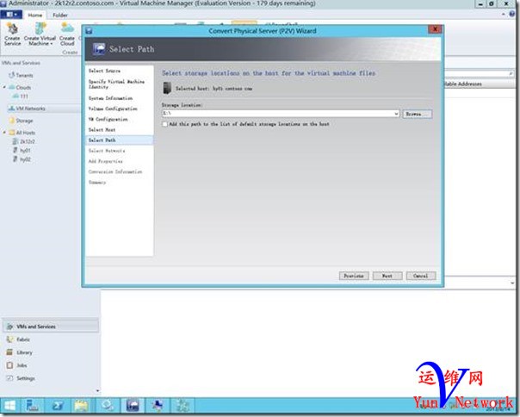Image resolution: width=520 pixels, height=417 pixels.
Task: Click the Jobs workspace icon
Action: 10,365
